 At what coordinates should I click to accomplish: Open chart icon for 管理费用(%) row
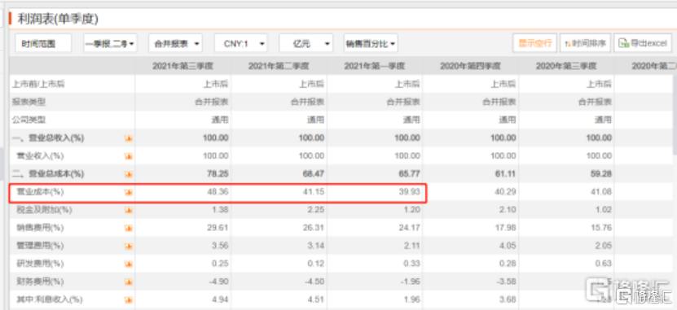pos(128,246)
